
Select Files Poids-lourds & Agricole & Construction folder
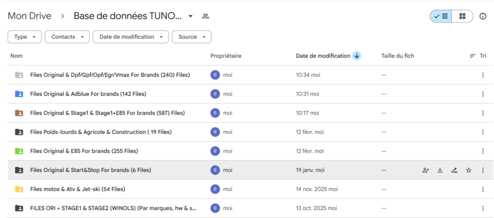point(101,132)
